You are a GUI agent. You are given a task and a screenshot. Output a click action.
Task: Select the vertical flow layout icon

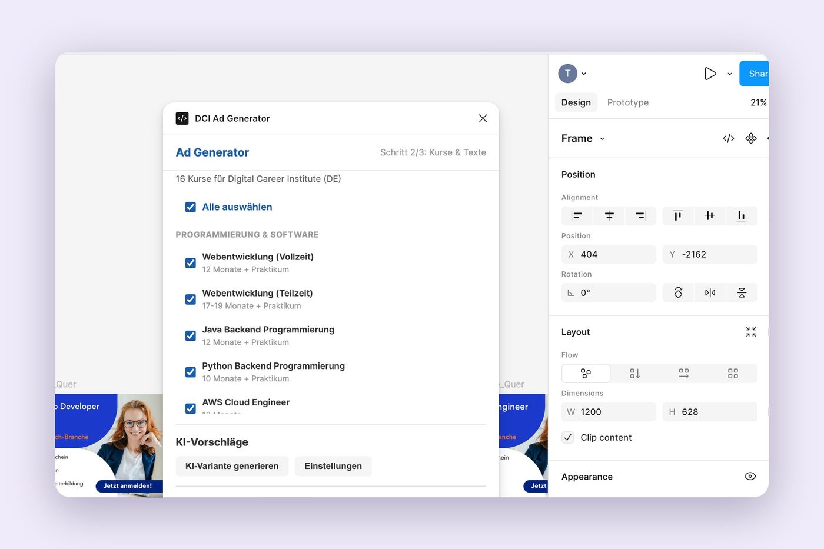tap(634, 374)
